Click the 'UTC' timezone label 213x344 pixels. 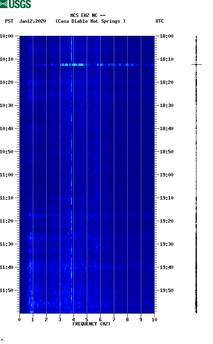160,21
